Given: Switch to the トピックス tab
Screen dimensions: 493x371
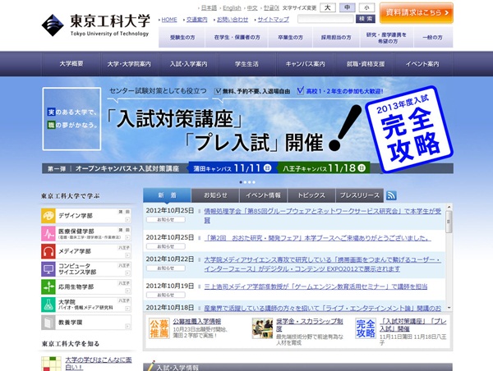Looking at the screenshot, I should [311, 195].
